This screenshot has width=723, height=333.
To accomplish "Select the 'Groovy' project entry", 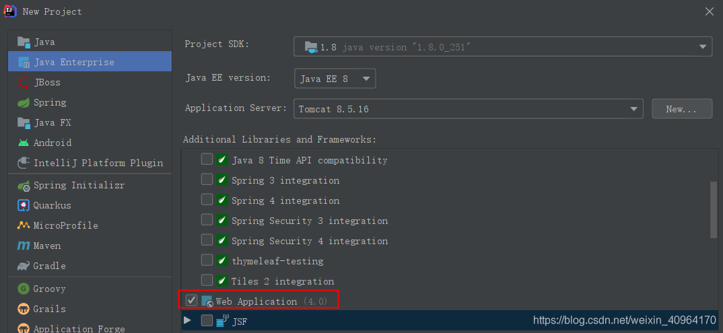I will point(90,289).
